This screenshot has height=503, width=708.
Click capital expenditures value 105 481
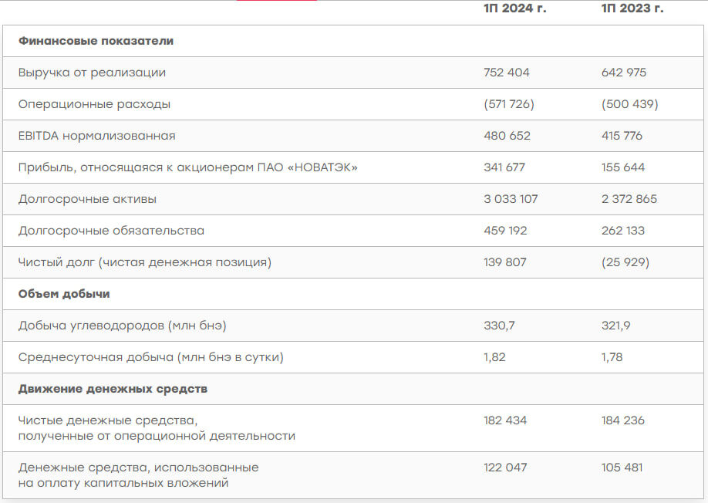tap(622, 468)
